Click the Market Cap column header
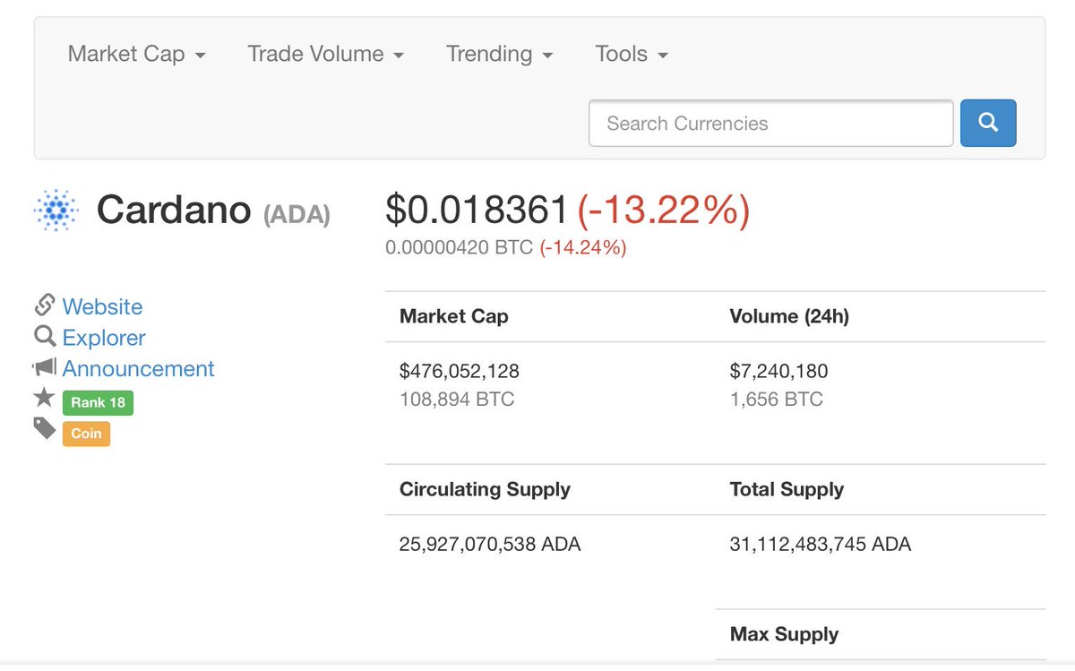 click(x=454, y=316)
